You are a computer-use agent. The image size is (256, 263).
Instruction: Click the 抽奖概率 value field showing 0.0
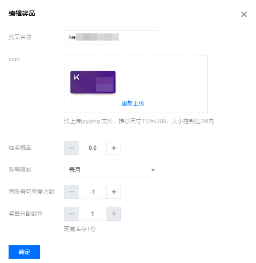point(92,148)
